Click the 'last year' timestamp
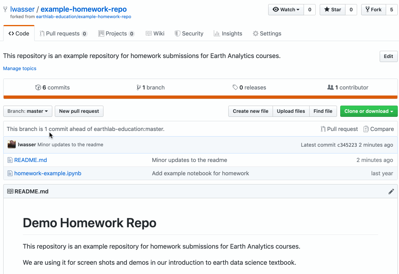 [x=382, y=173]
